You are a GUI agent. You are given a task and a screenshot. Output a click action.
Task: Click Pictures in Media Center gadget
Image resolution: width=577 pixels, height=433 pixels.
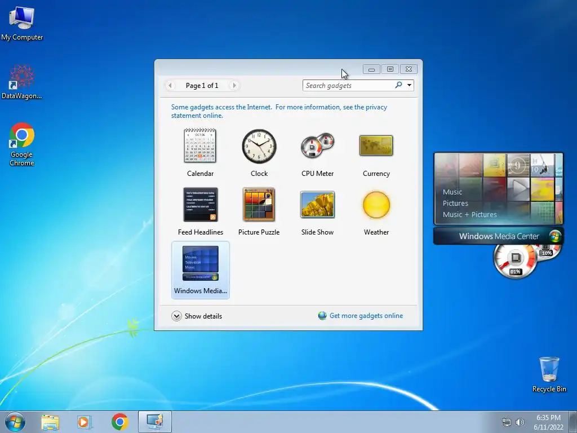(x=455, y=203)
